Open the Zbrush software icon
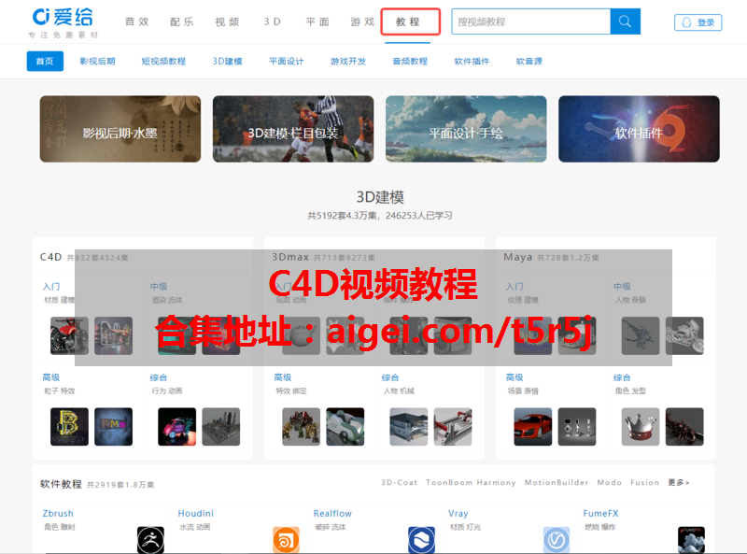The height and width of the screenshot is (554, 747). (150, 540)
